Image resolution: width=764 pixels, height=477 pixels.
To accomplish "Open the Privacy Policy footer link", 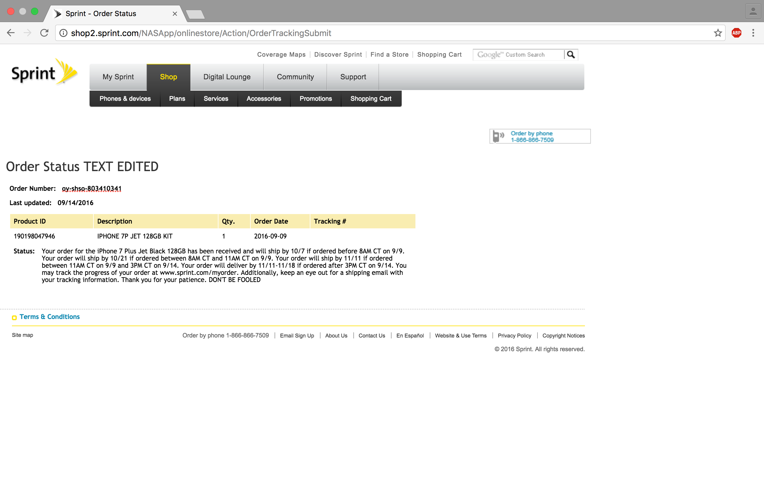I will [x=514, y=336].
